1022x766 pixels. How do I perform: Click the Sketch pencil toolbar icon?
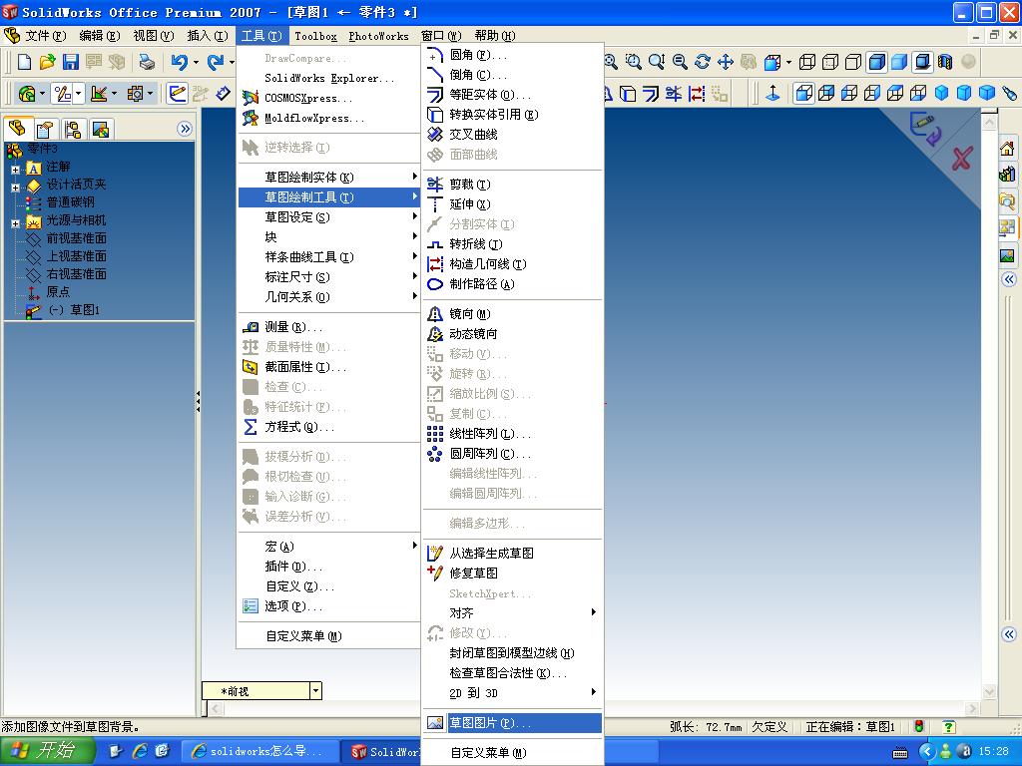[x=177, y=94]
